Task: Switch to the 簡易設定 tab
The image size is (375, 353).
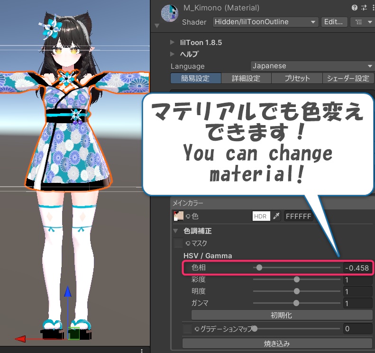Action: tap(196, 78)
